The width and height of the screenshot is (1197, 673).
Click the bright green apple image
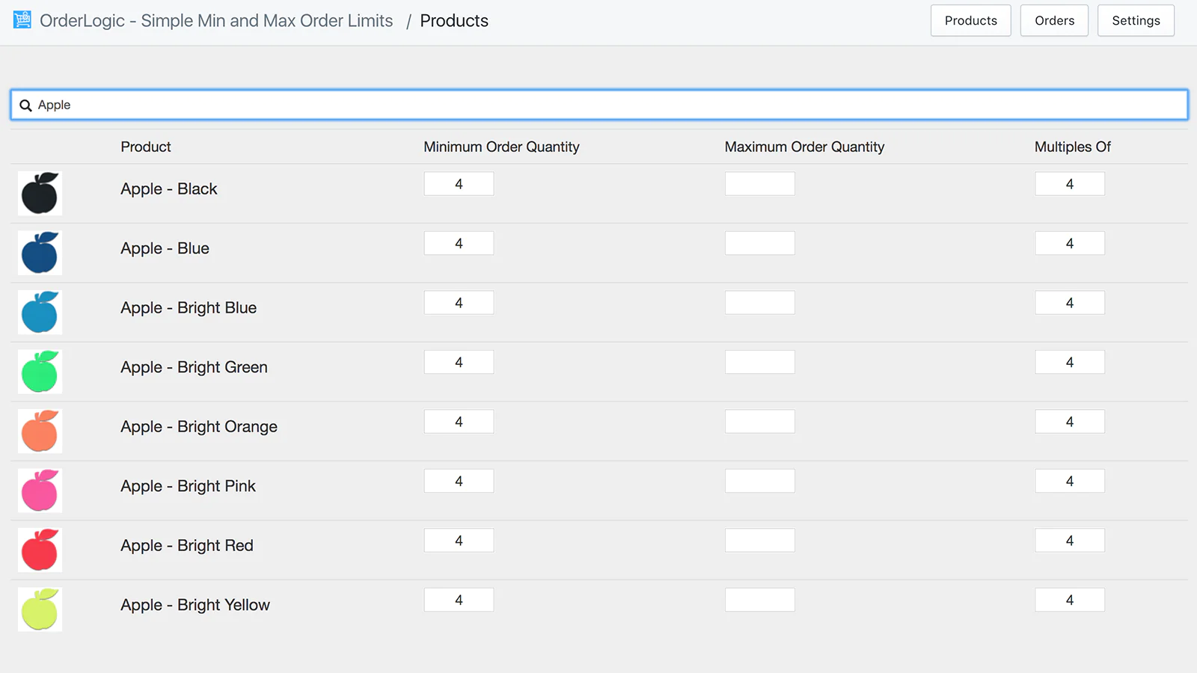(40, 372)
